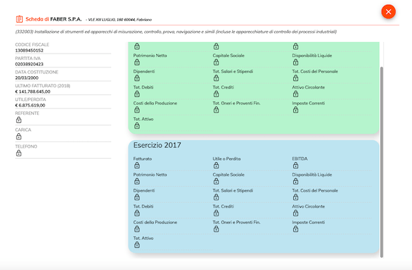Unlock Disponibilità Liquide for Esercizio 2017
412x270 pixels.
pyautogui.click(x=295, y=181)
